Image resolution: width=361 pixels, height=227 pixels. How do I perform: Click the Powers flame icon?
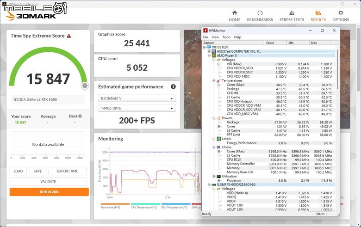(218, 118)
